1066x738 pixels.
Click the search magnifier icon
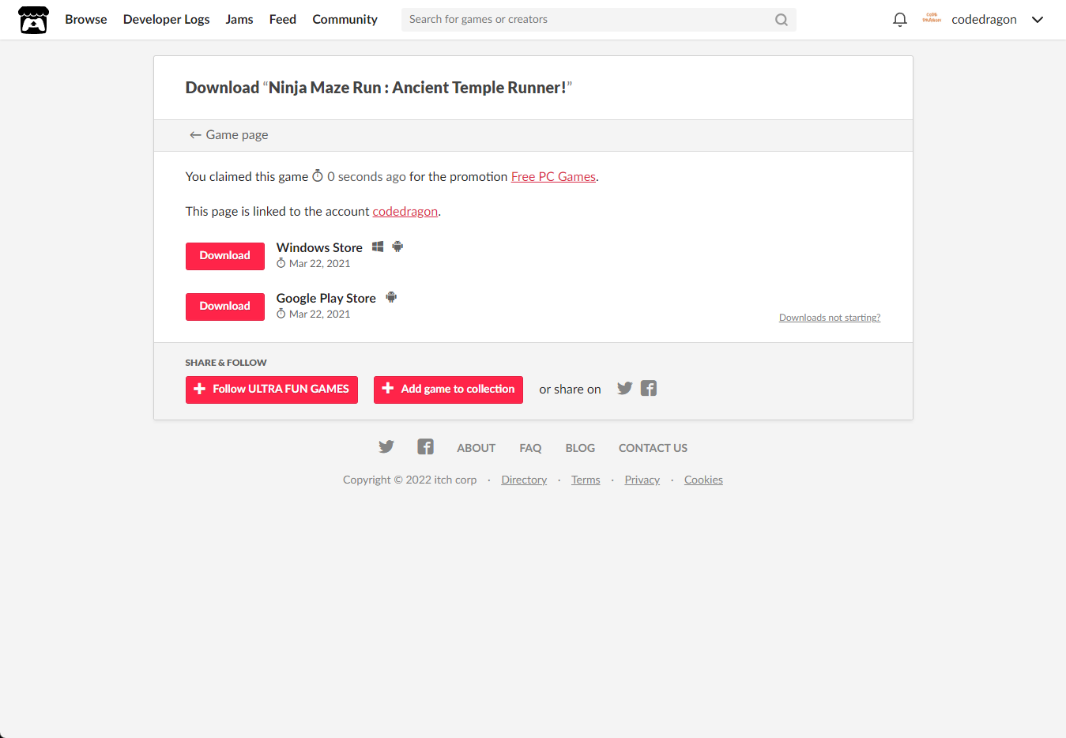pyautogui.click(x=782, y=20)
